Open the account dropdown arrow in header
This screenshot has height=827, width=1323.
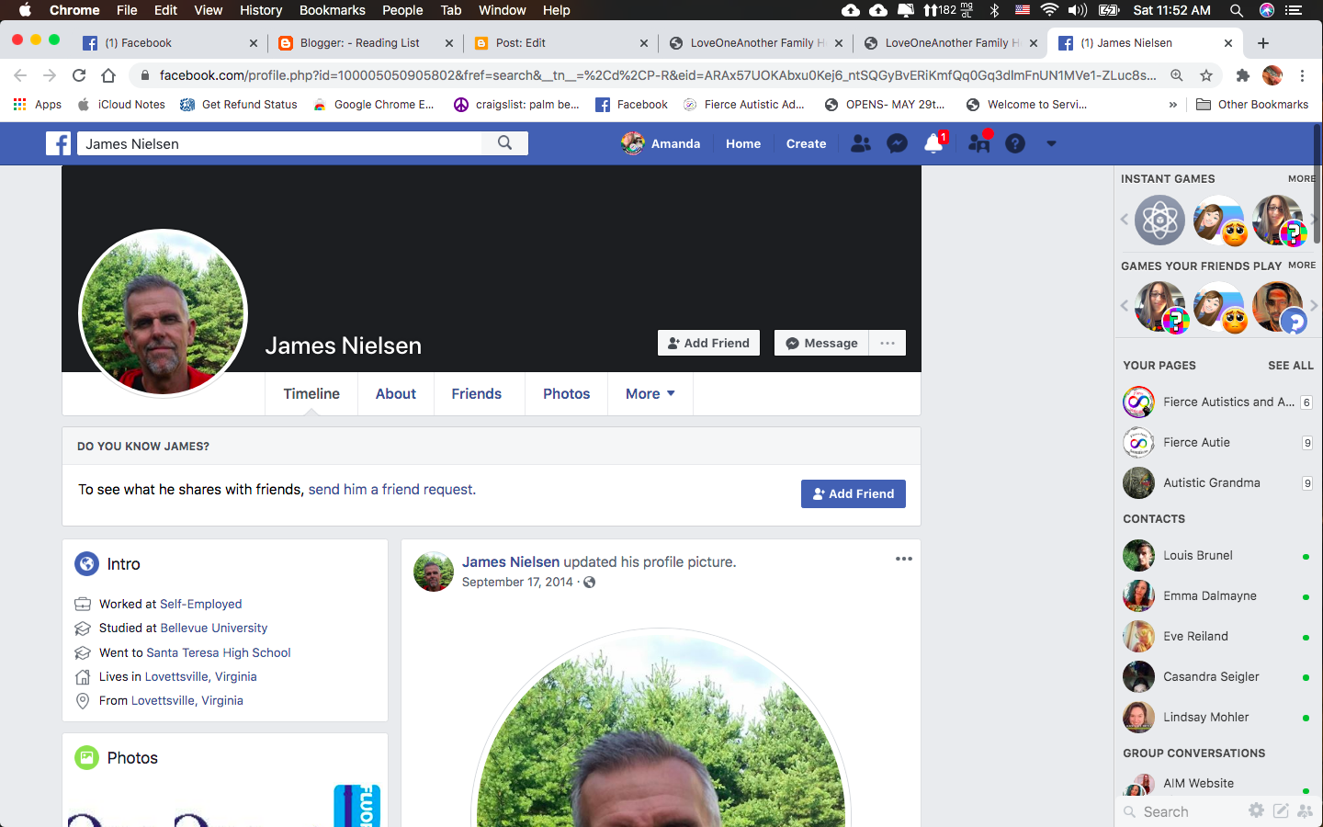1051,143
